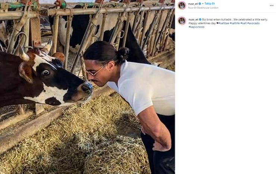Open the standalone #salt hashtag
This screenshot has width=276, height=174.
click(244, 23)
